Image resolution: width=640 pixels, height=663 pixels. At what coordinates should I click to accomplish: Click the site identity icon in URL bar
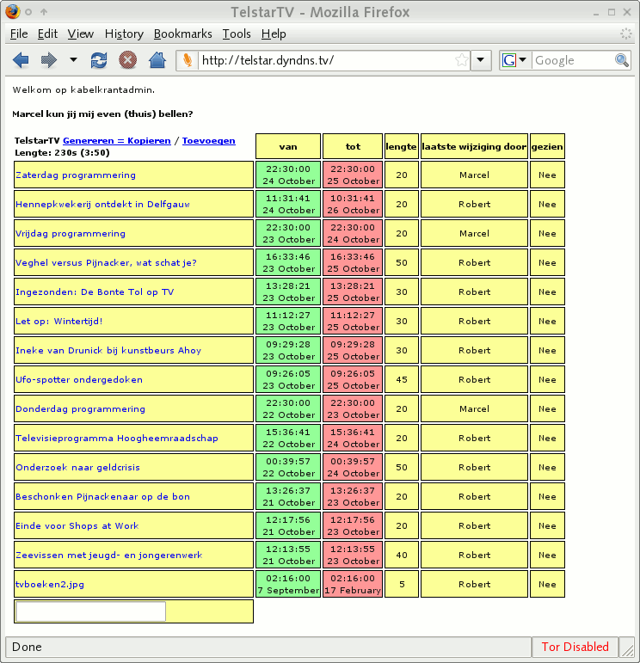point(187,60)
